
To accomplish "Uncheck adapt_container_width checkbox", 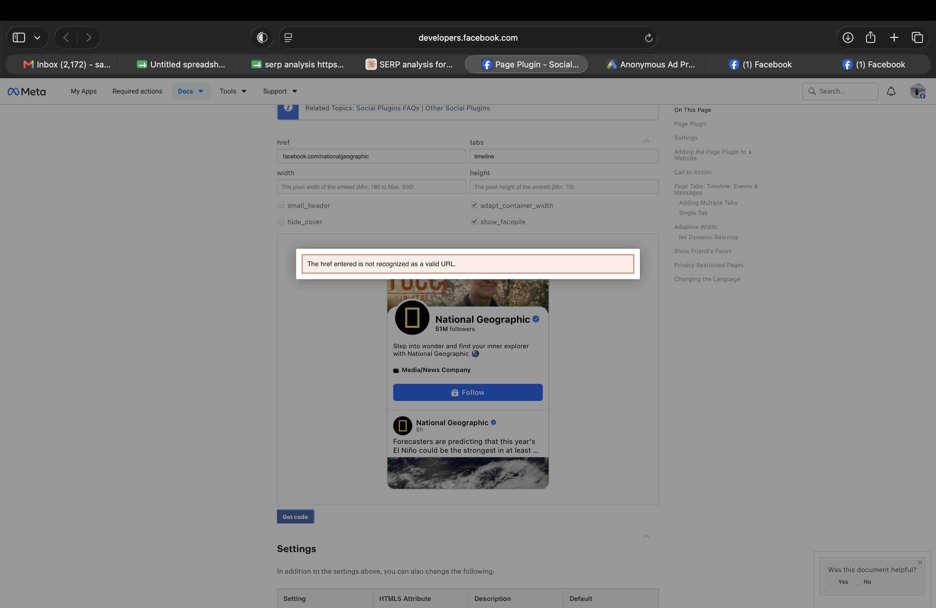I will (x=474, y=205).
